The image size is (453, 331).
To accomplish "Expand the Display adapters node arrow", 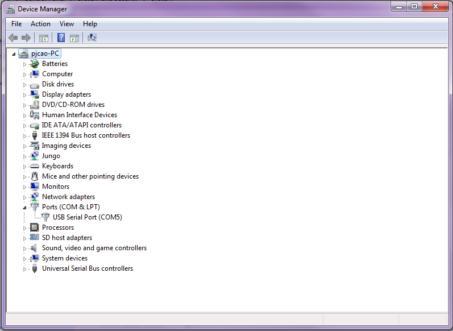I will (x=24, y=95).
